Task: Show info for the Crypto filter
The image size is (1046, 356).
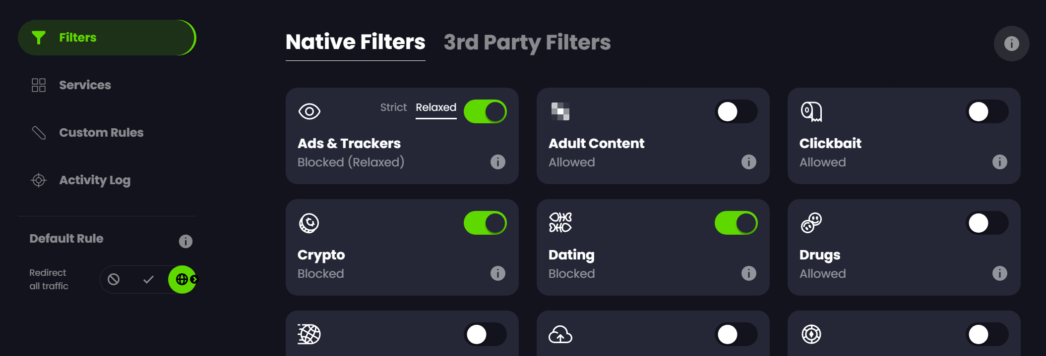Action: (x=497, y=273)
